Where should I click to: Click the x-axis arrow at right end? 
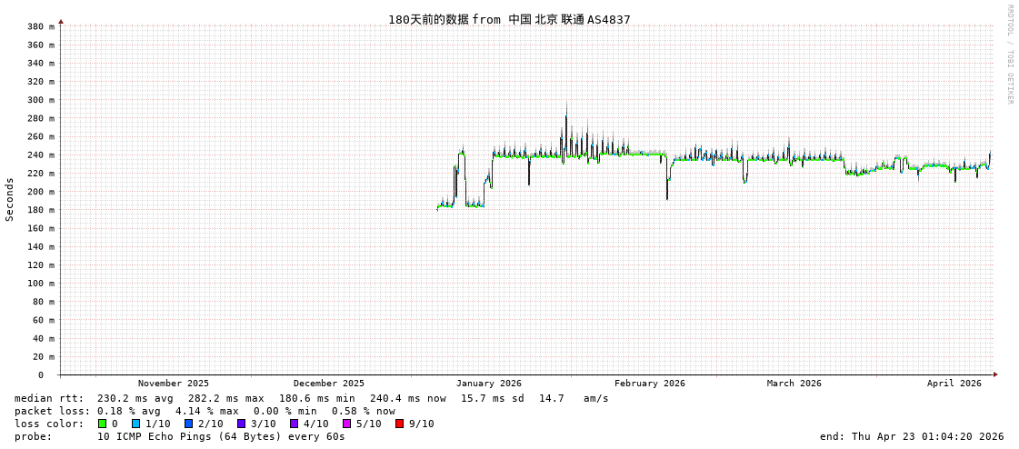pyautogui.click(x=995, y=374)
